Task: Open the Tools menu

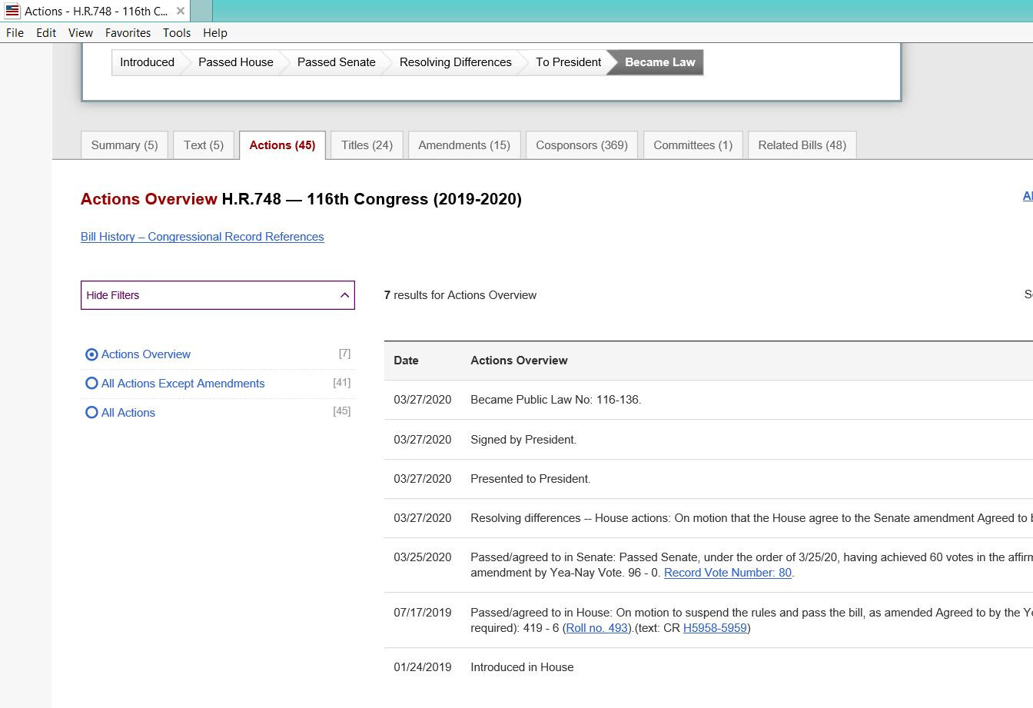Action: [x=176, y=32]
